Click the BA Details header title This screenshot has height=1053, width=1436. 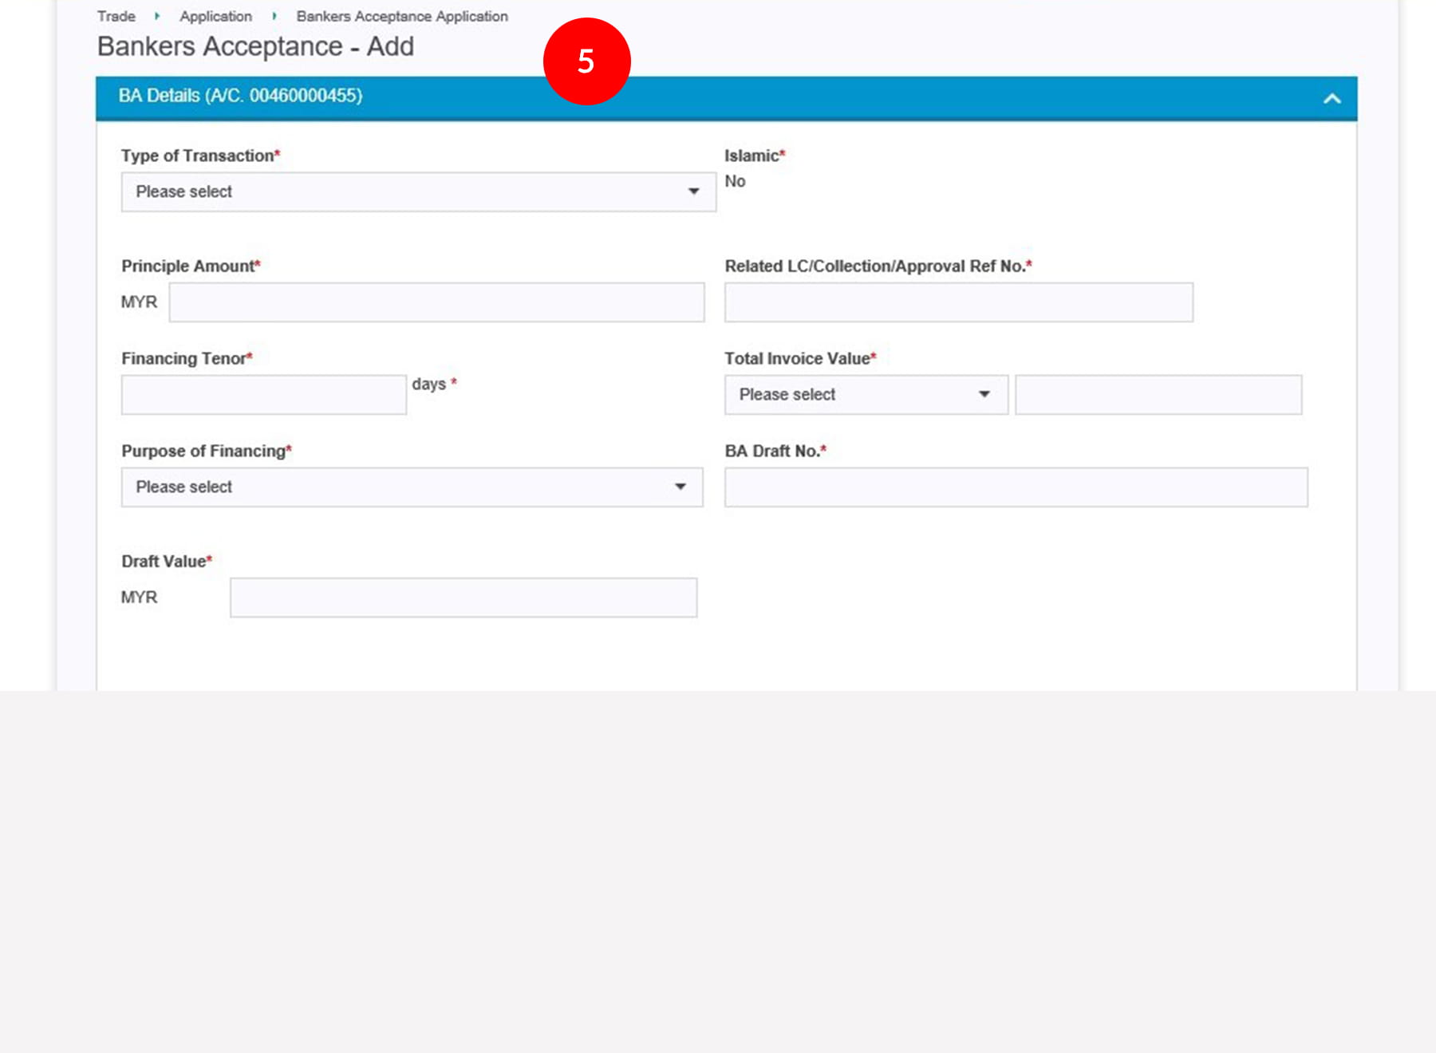click(x=240, y=96)
